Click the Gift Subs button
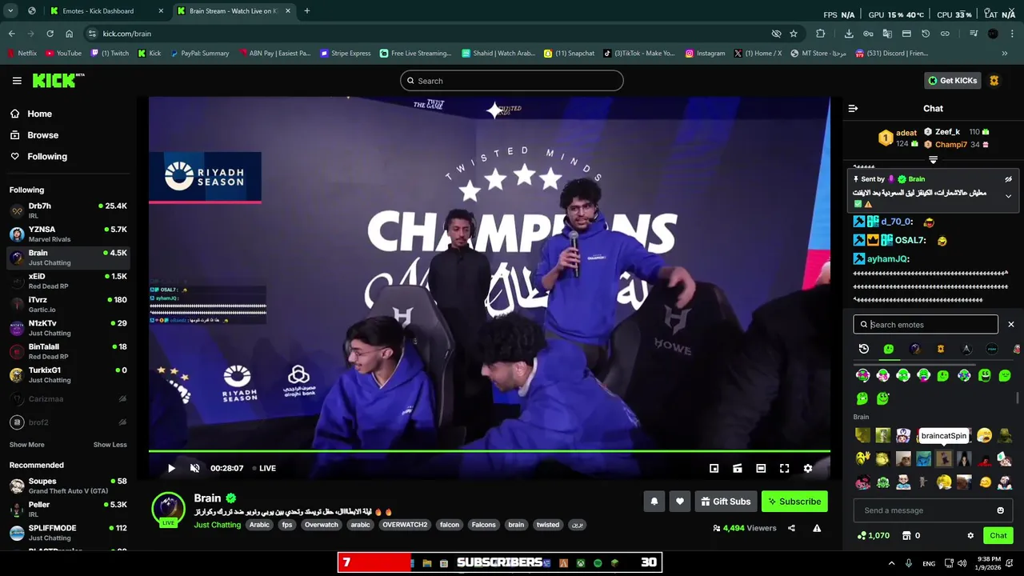1024x576 pixels. coord(726,502)
